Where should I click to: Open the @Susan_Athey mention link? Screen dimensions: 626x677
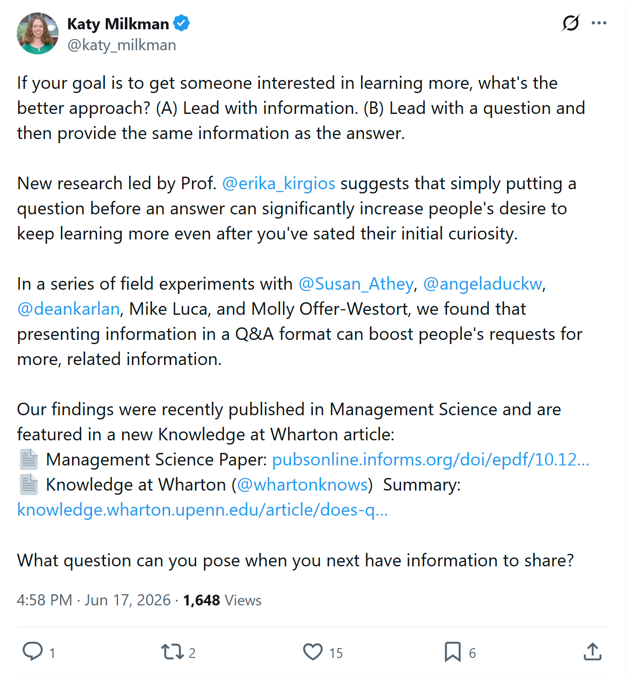click(x=356, y=284)
